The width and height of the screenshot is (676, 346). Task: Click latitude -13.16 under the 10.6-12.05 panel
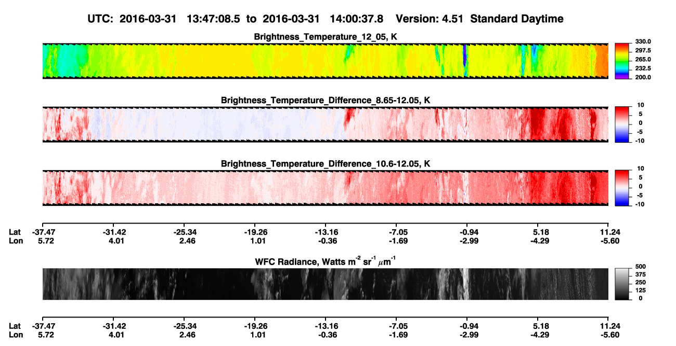pyautogui.click(x=326, y=232)
